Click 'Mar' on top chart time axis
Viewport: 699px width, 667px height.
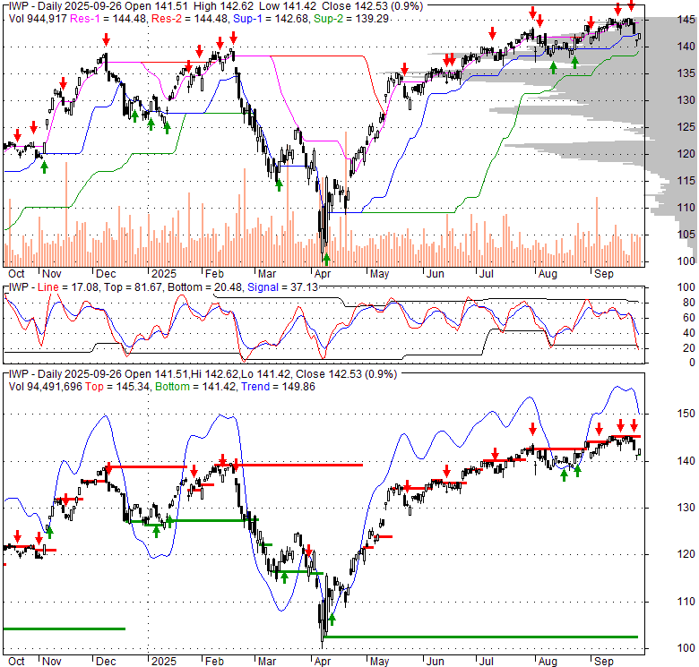click(267, 274)
